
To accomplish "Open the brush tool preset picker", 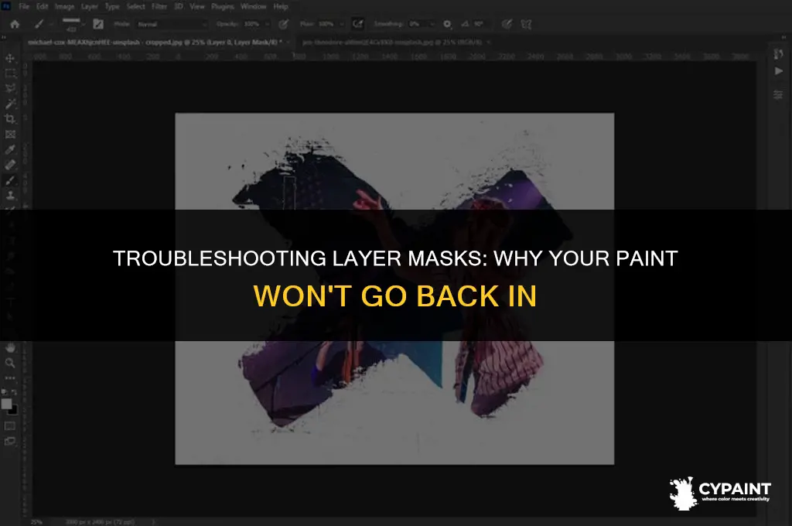I will coord(39,24).
